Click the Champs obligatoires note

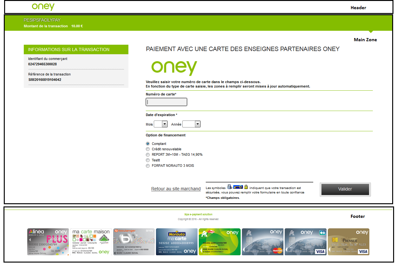223,198
